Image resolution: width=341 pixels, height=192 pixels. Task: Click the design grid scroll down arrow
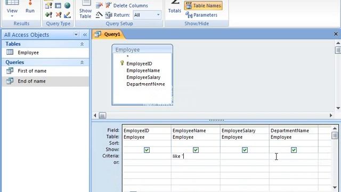pyautogui.click(x=335, y=187)
